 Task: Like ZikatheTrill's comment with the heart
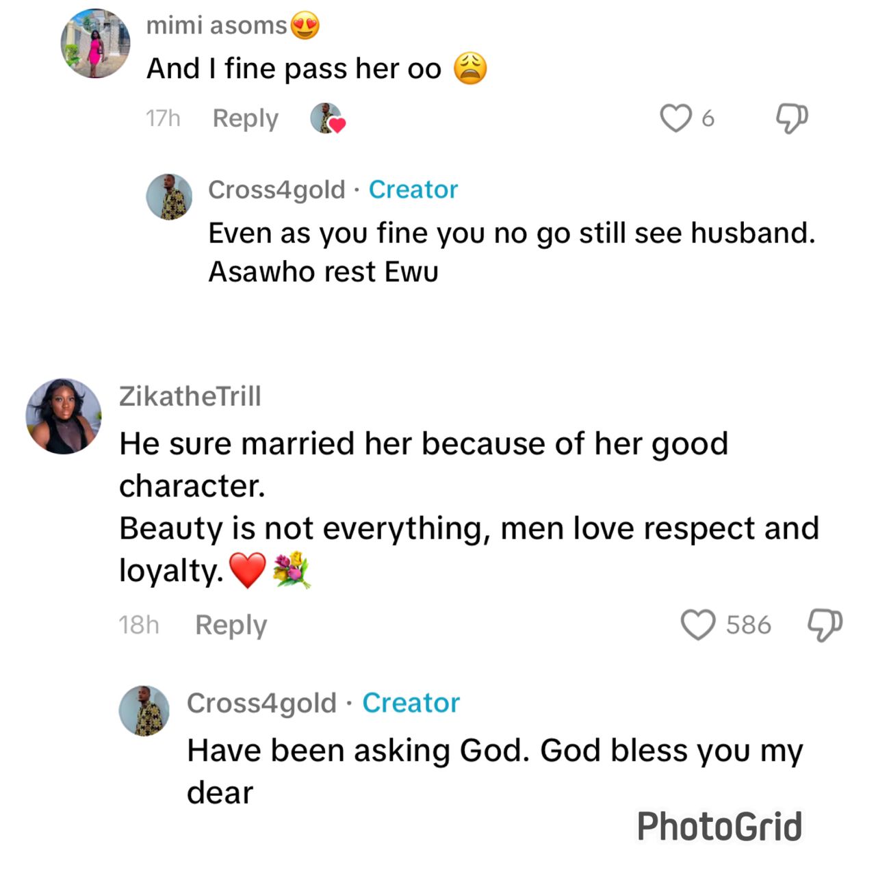coord(697,625)
